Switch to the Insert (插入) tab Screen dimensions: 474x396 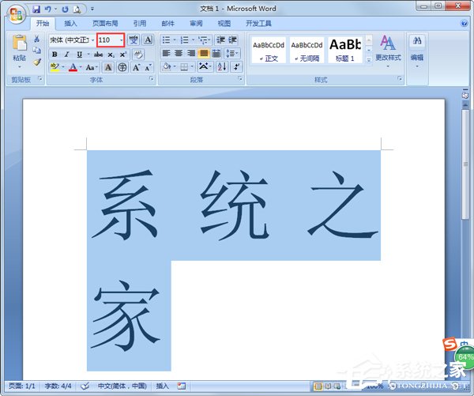71,24
